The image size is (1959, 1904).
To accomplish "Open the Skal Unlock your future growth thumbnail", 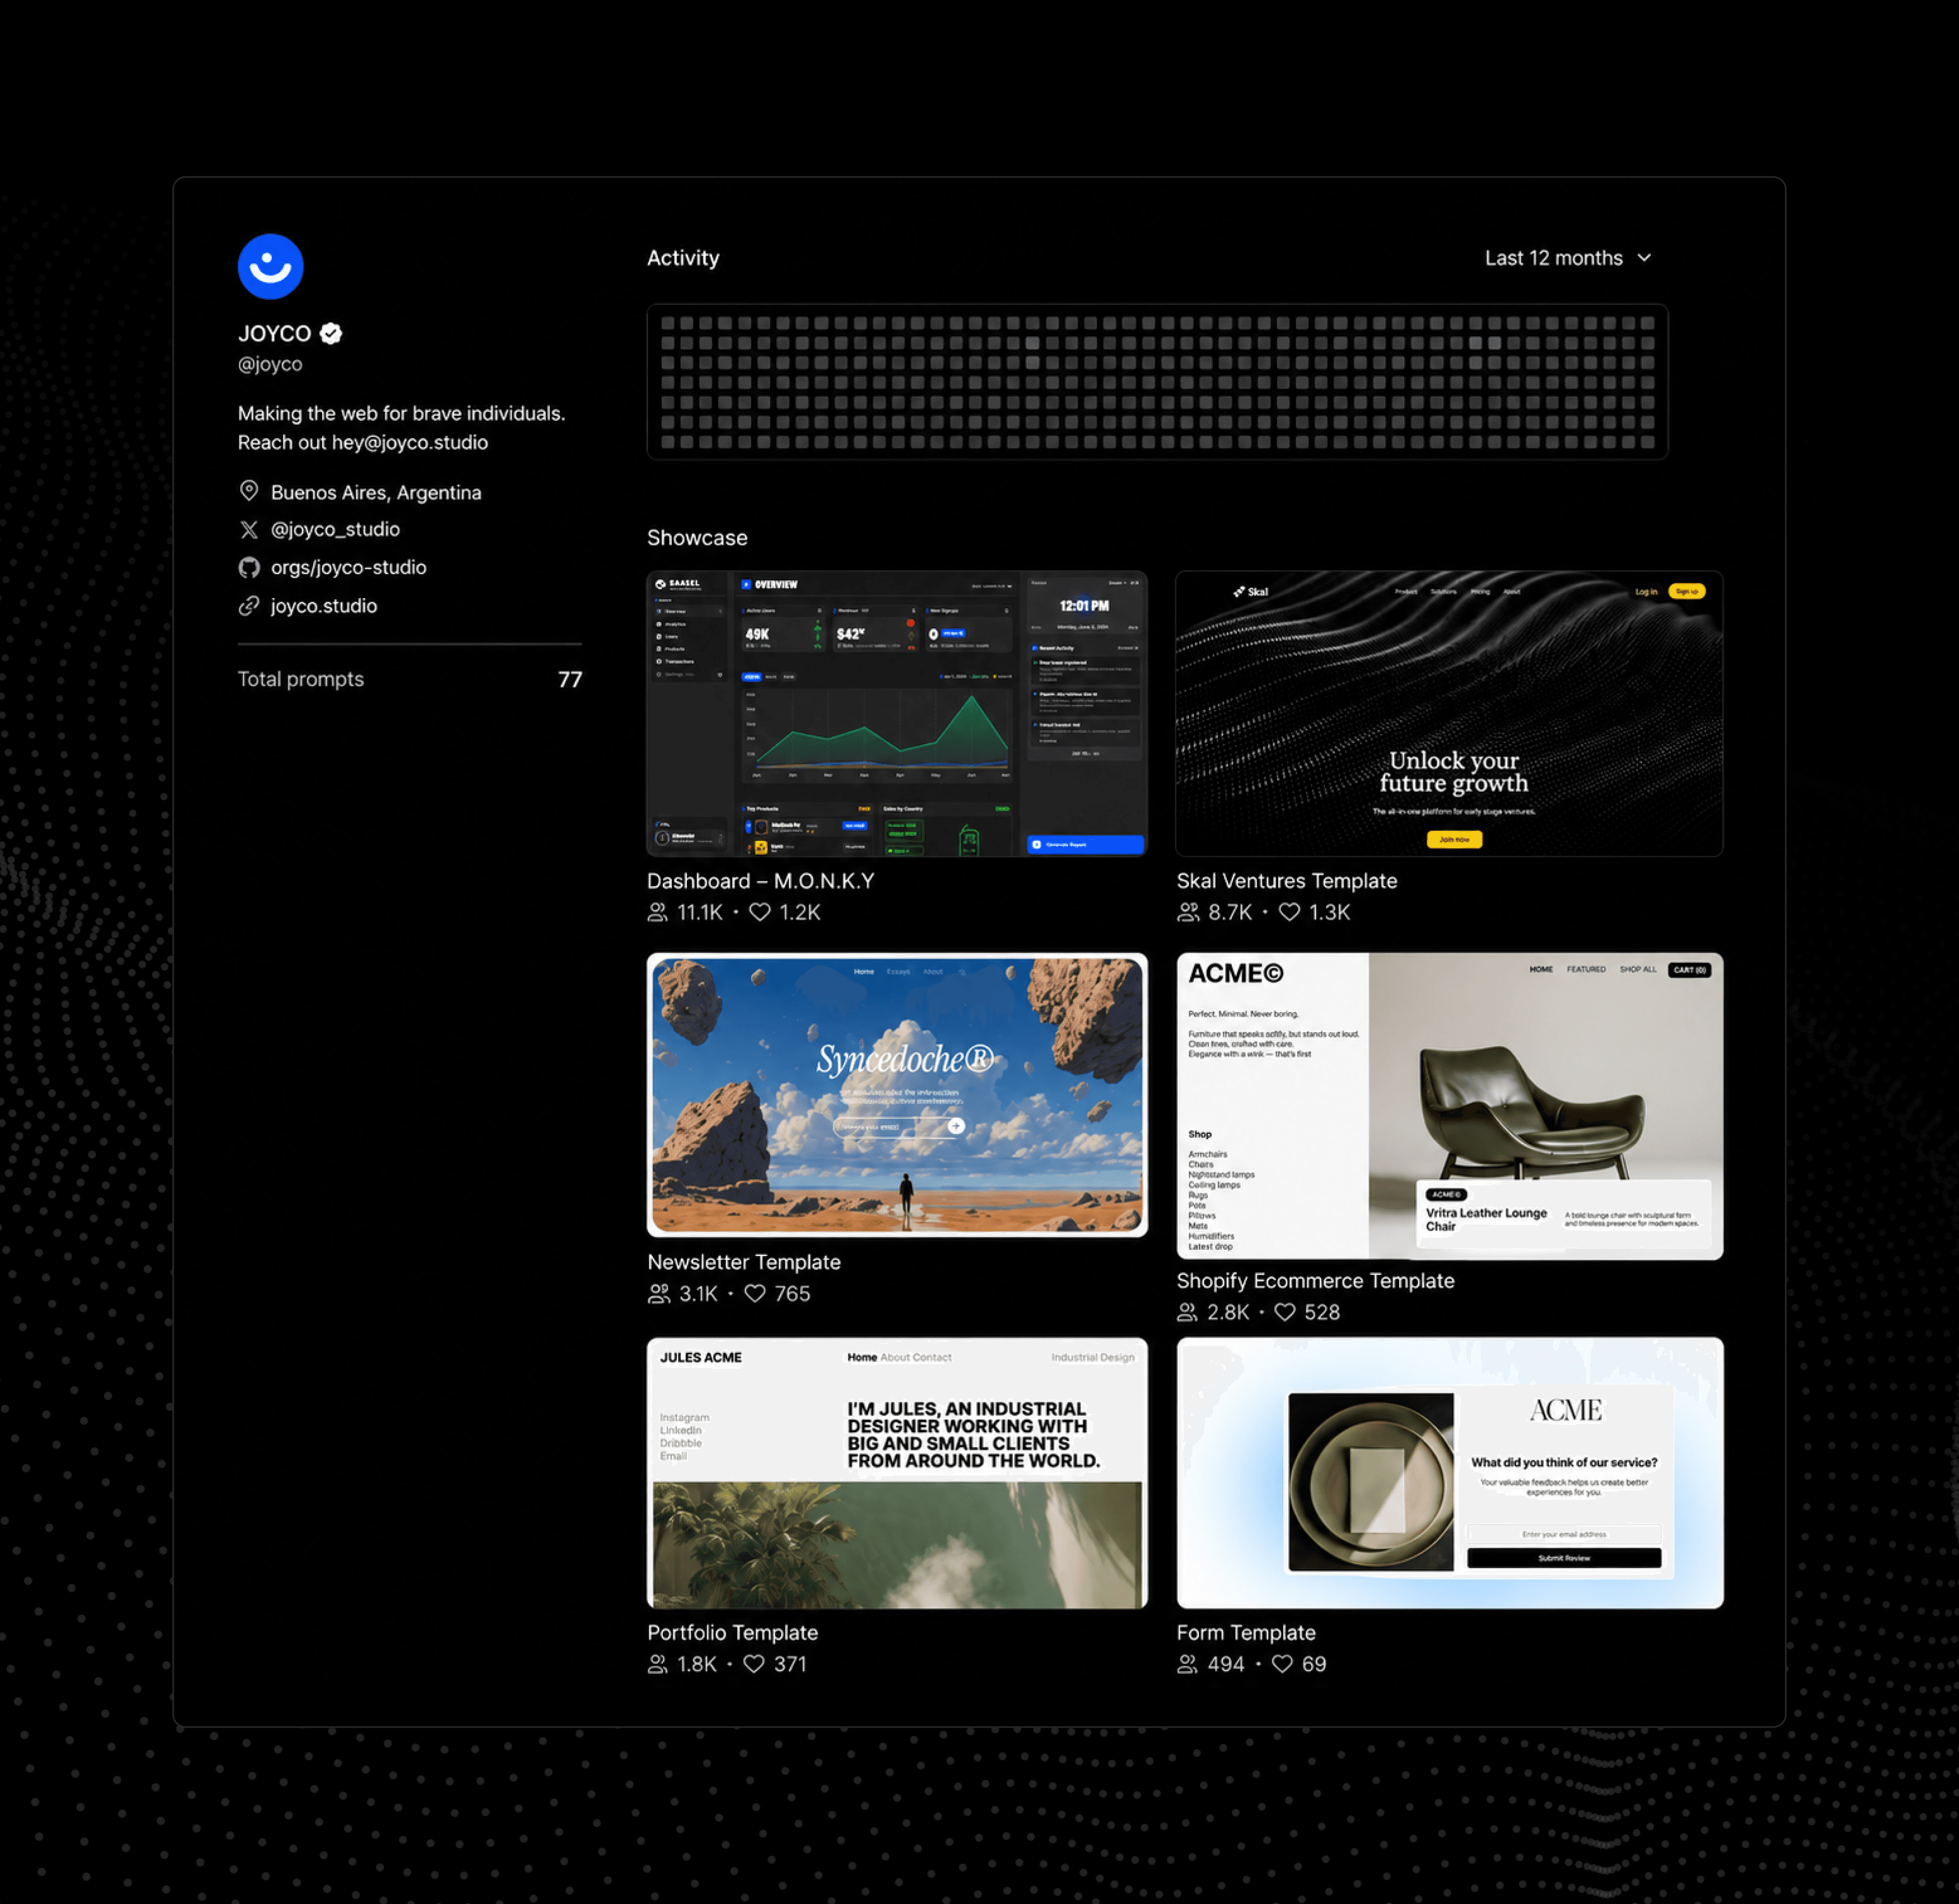I will pos(1449,713).
